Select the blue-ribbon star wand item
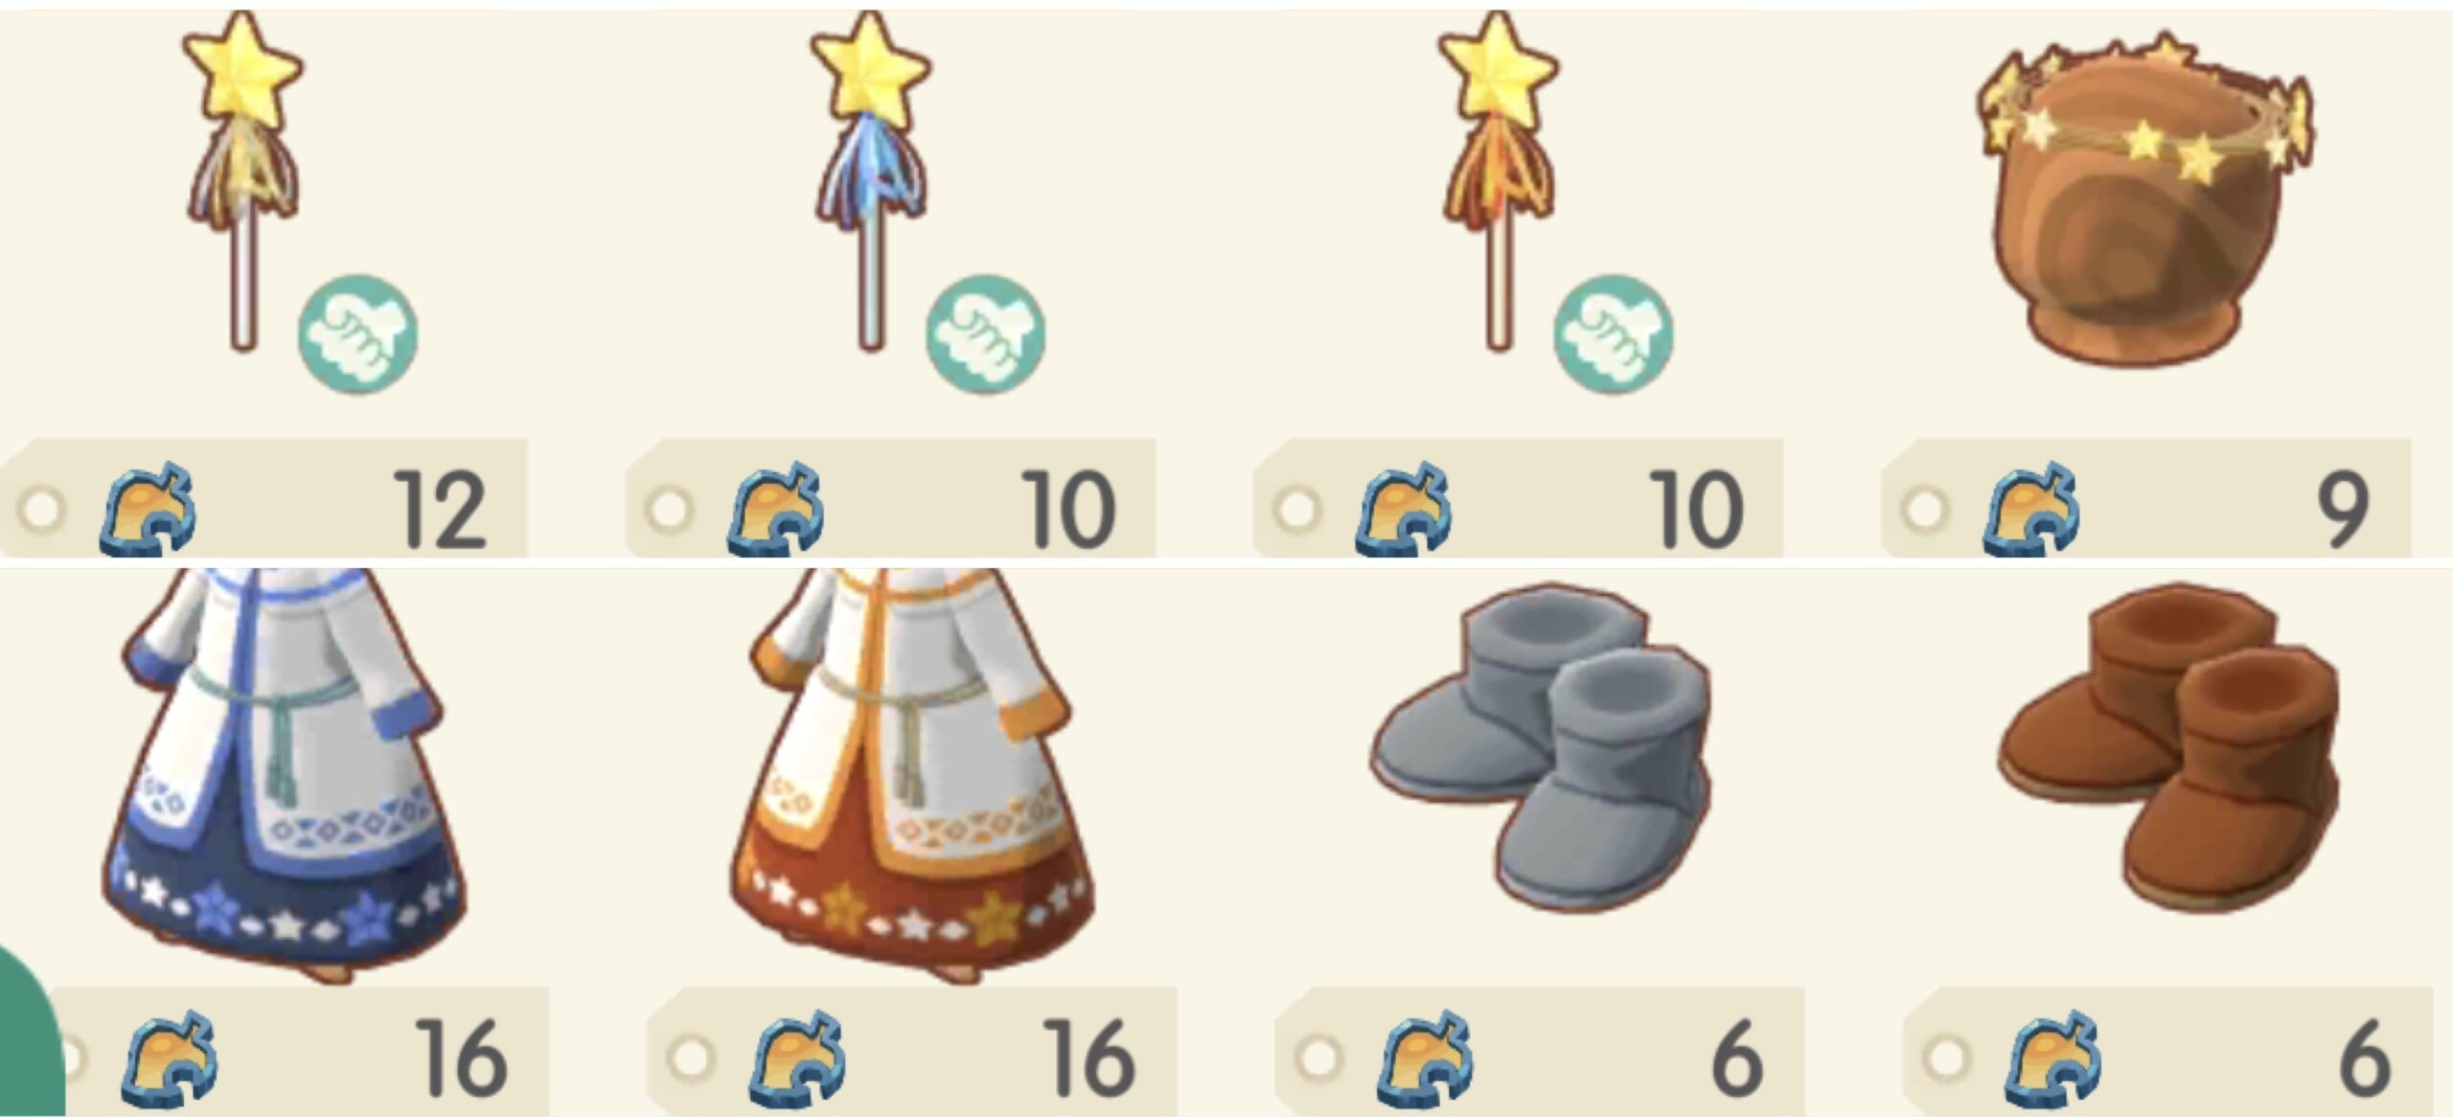The height and width of the screenshot is (1120, 2453). click(871, 182)
